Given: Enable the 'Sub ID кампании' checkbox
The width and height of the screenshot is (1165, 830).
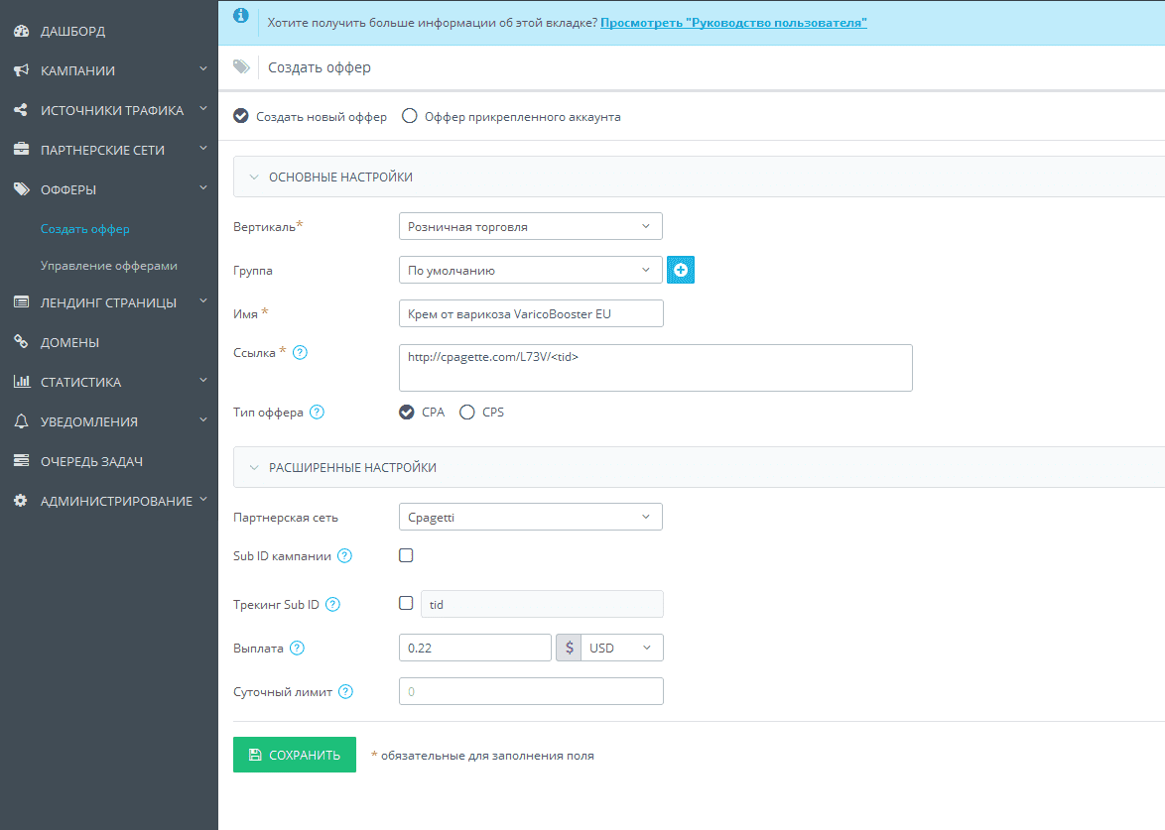Looking at the screenshot, I should coord(406,555).
